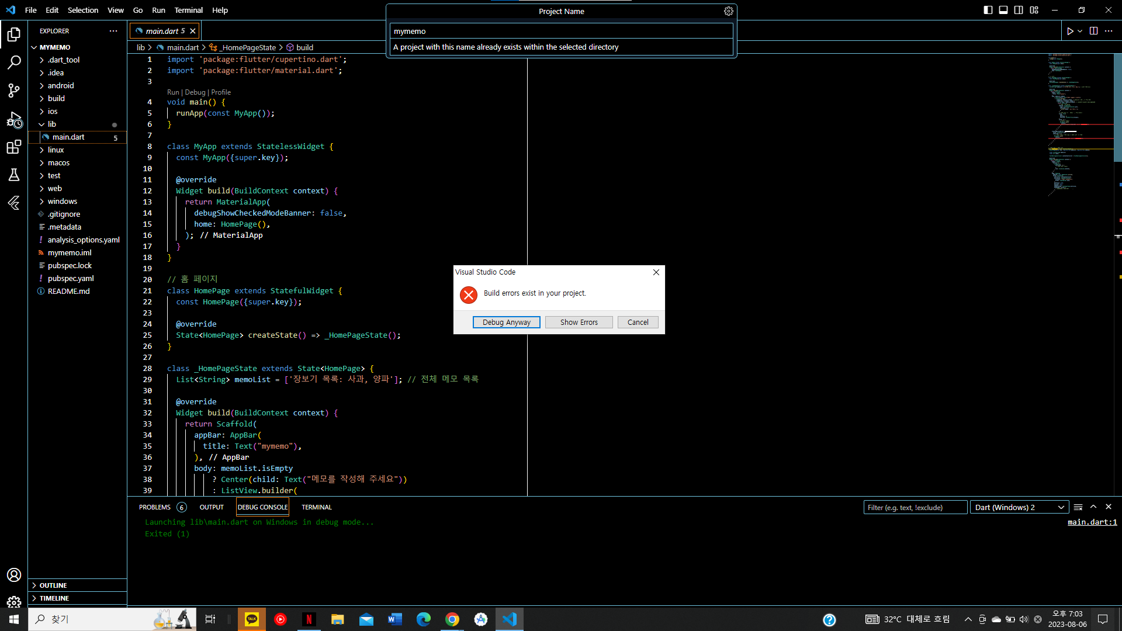Open the Dart (Windows) 2 session dropdown
The height and width of the screenshot is (631, 1122).
tap(1019, 507)
